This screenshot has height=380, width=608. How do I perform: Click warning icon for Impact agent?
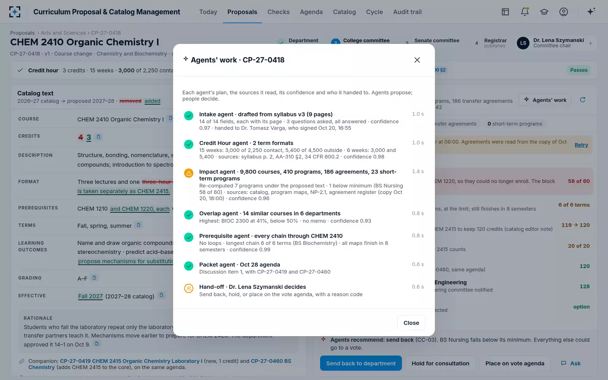(x=189, y=173)
